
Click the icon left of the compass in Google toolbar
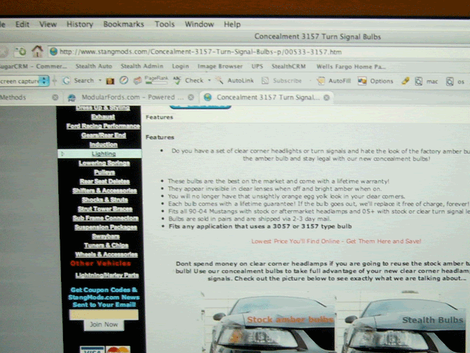coord(110,80)
